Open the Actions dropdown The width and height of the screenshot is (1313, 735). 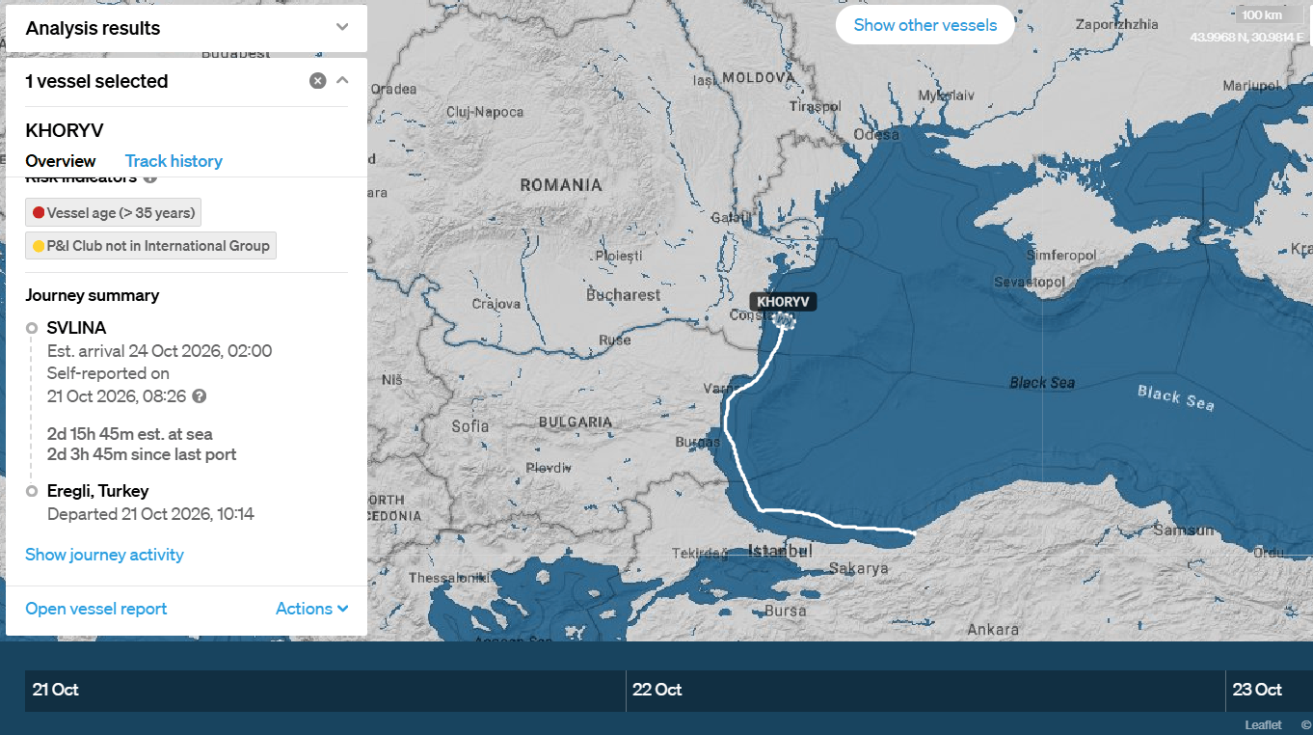pos(311,609)
